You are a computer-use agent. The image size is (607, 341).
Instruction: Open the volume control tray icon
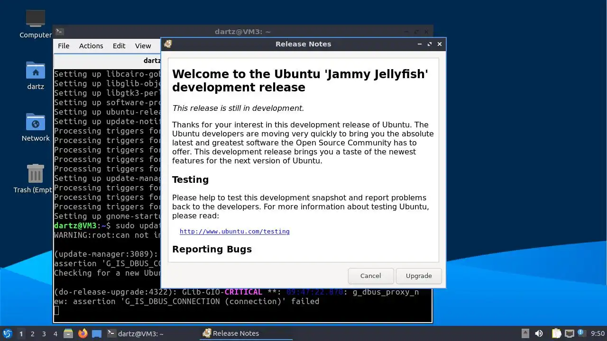539,333
